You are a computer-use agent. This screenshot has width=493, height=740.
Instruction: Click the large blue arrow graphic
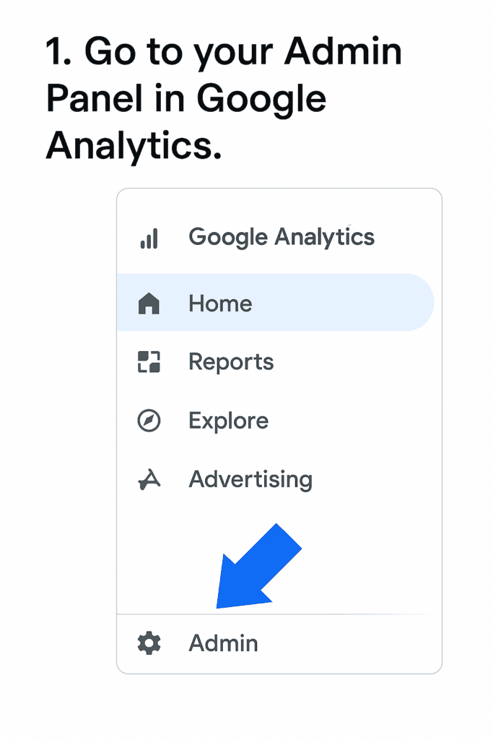pos(258,567)
